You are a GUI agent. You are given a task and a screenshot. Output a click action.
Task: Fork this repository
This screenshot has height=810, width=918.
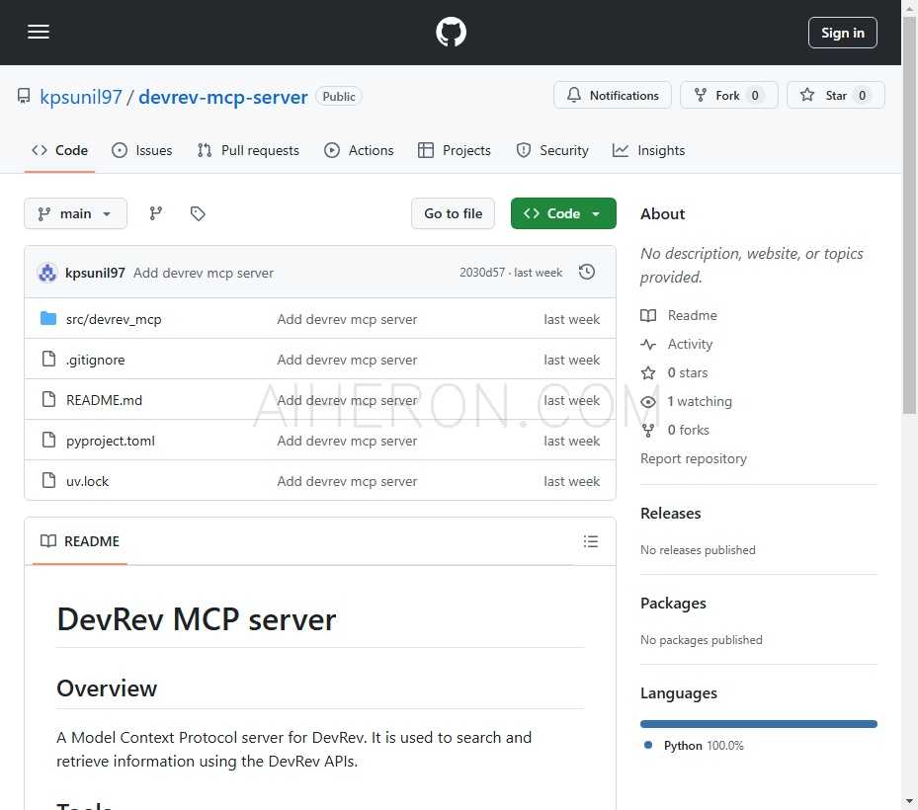point(729,96)
